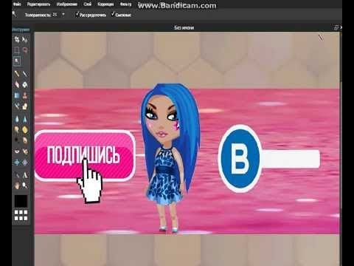Open the Файл menu

tap(17, 4)
